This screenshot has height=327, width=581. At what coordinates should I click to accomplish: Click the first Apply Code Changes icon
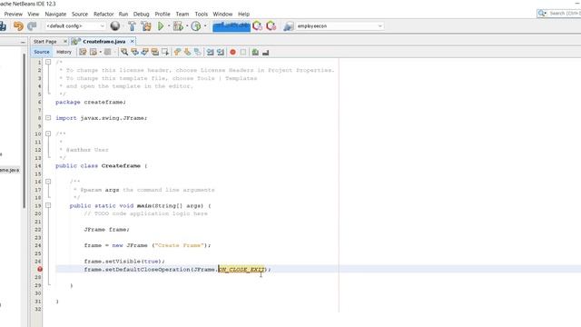257,26
